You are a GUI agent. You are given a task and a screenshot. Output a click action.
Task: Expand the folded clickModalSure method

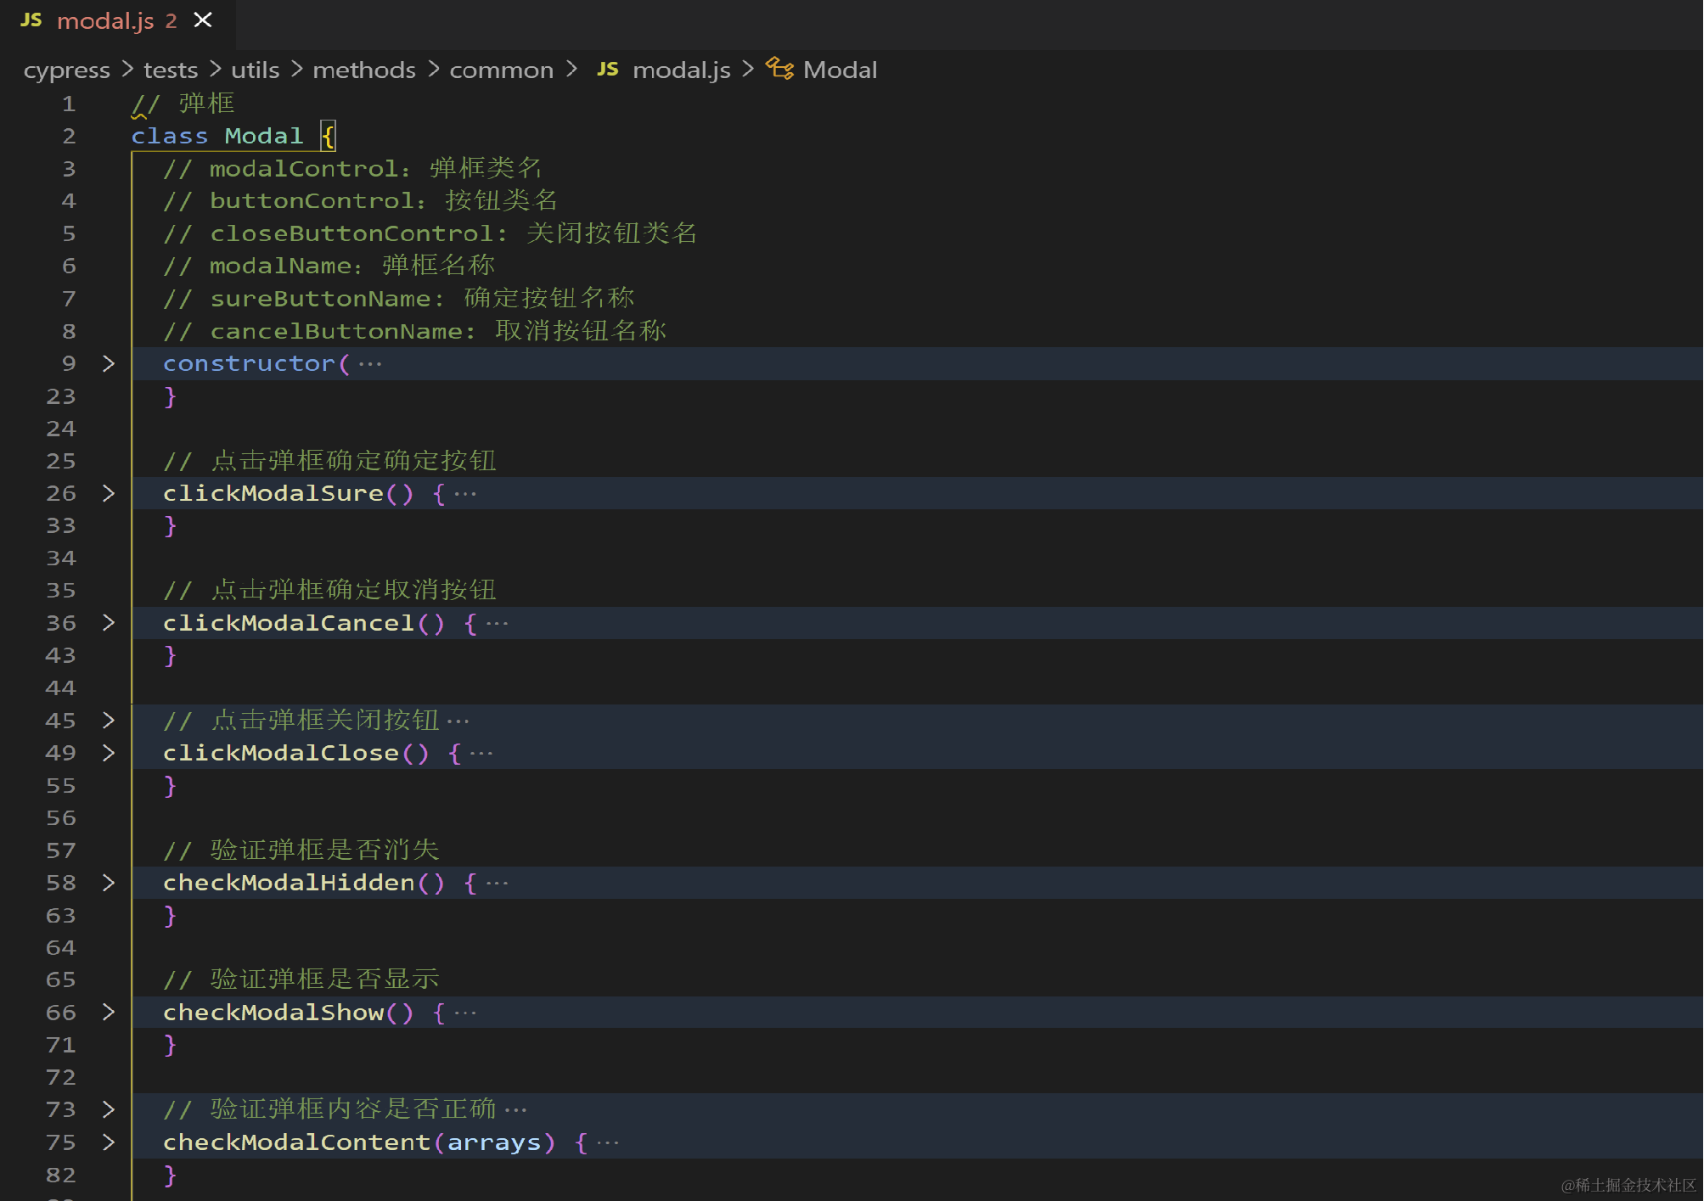108,493
